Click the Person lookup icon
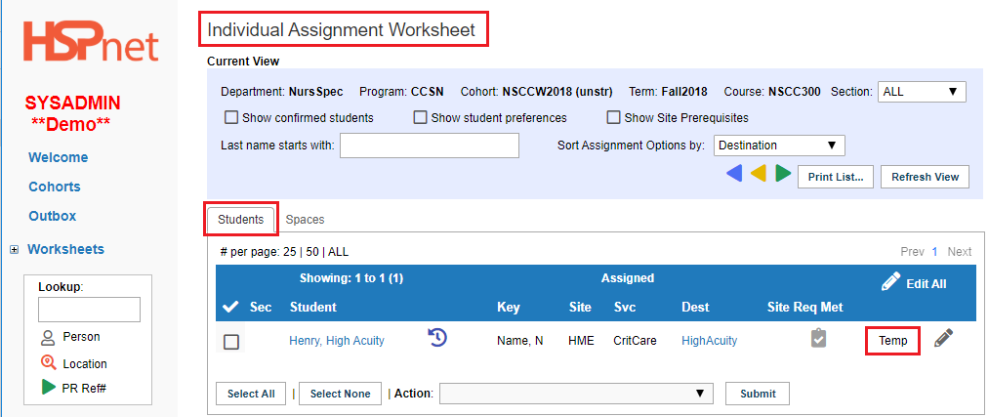 47,338
